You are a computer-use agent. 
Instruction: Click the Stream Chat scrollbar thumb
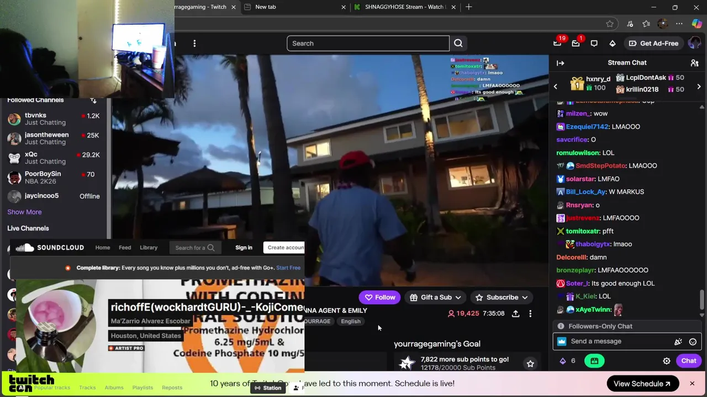[x=702, y=299]
